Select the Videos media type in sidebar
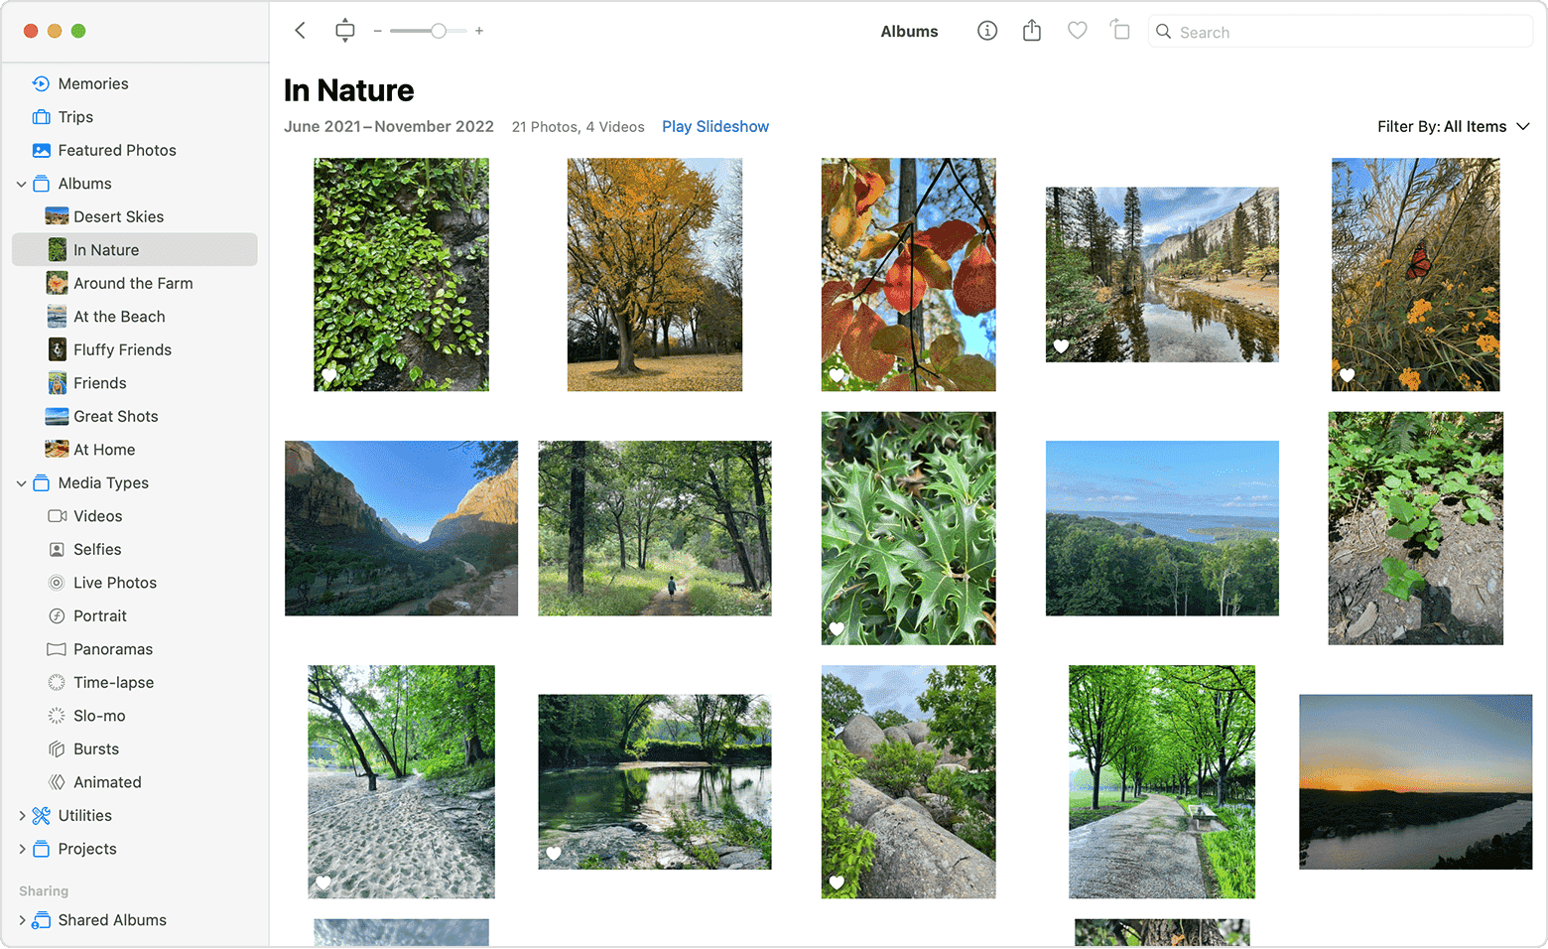 (96, 516)
